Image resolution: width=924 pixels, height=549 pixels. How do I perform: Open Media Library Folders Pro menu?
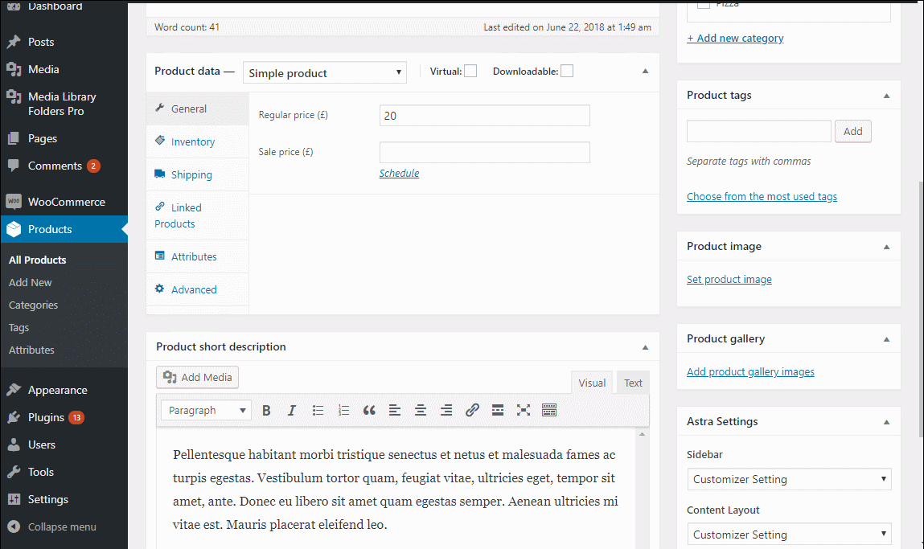[64, 104]
